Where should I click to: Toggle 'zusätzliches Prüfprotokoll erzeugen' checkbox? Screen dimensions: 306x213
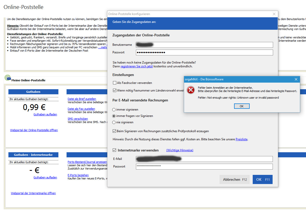(x=114, y=131)
